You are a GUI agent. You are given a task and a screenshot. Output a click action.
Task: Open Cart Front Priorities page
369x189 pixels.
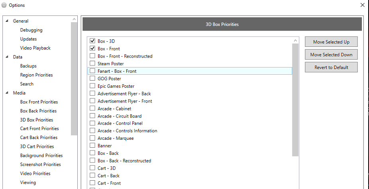pos(39,129)
